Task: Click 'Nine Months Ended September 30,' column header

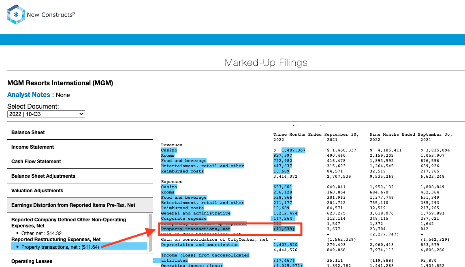Action: (411, 135)
